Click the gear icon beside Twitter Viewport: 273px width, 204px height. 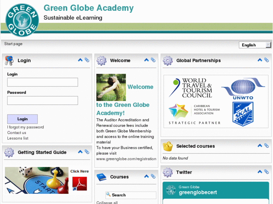pos(167,173)
